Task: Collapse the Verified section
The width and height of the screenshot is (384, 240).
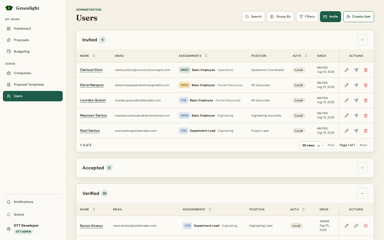Action: pyautogui.click(x=362, y=193)
